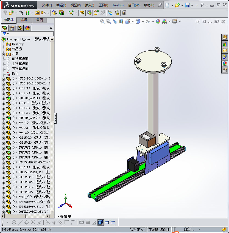Select the 装配体 tab
Image resolution: width=229 pixels, height=233 pixels.
click(x=9, y=20)
